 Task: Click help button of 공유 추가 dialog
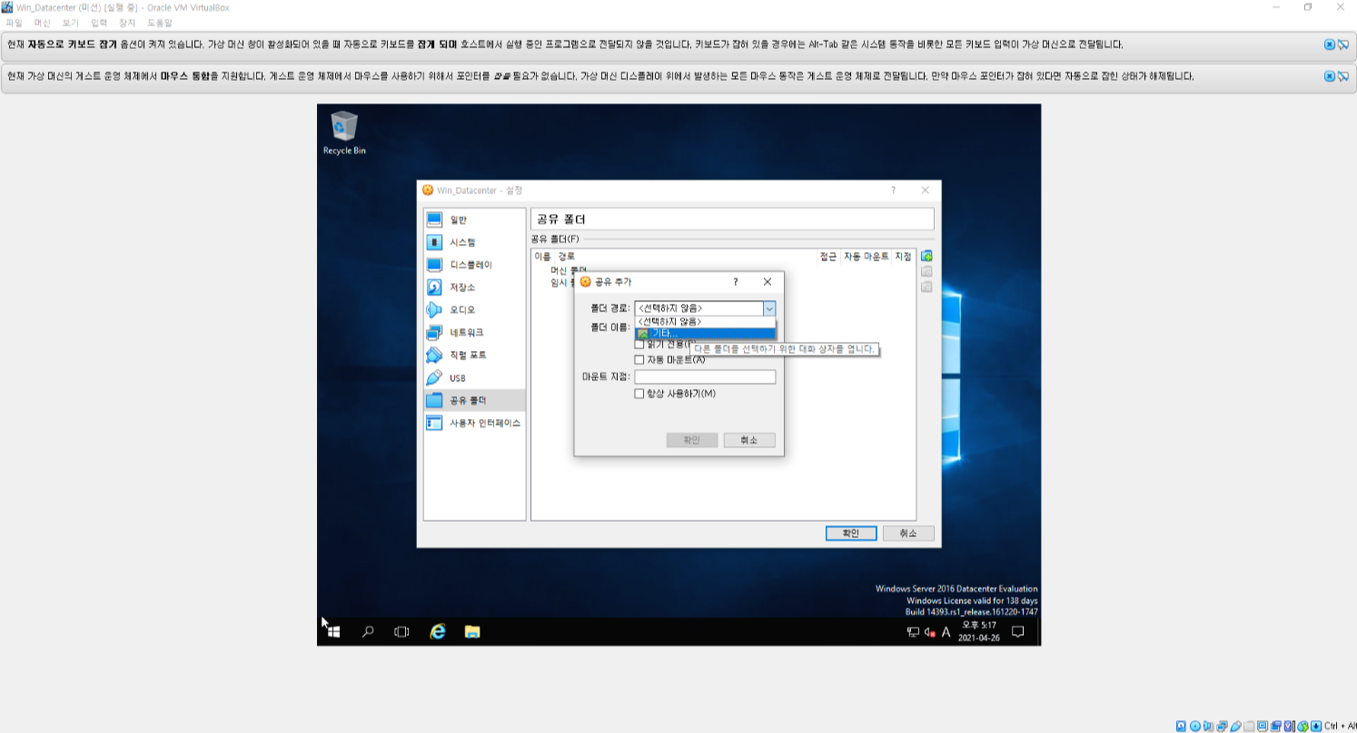pos(736,282)
